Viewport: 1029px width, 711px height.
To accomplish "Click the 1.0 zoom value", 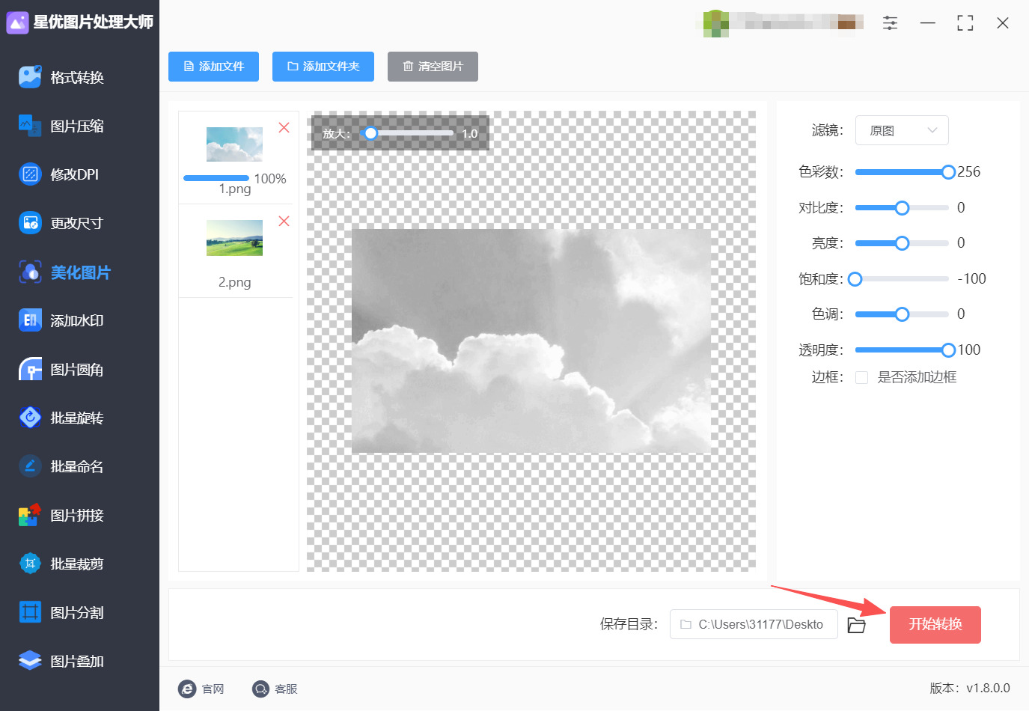I will pos(469,134).
